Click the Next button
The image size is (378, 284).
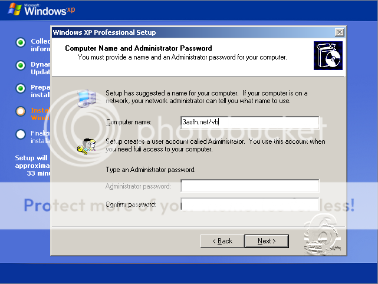tap(267, 241)
